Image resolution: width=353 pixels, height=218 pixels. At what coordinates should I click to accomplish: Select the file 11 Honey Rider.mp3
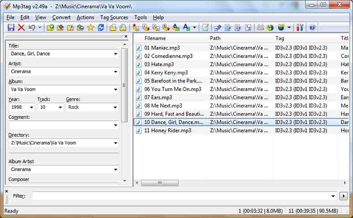click(168, 130)
